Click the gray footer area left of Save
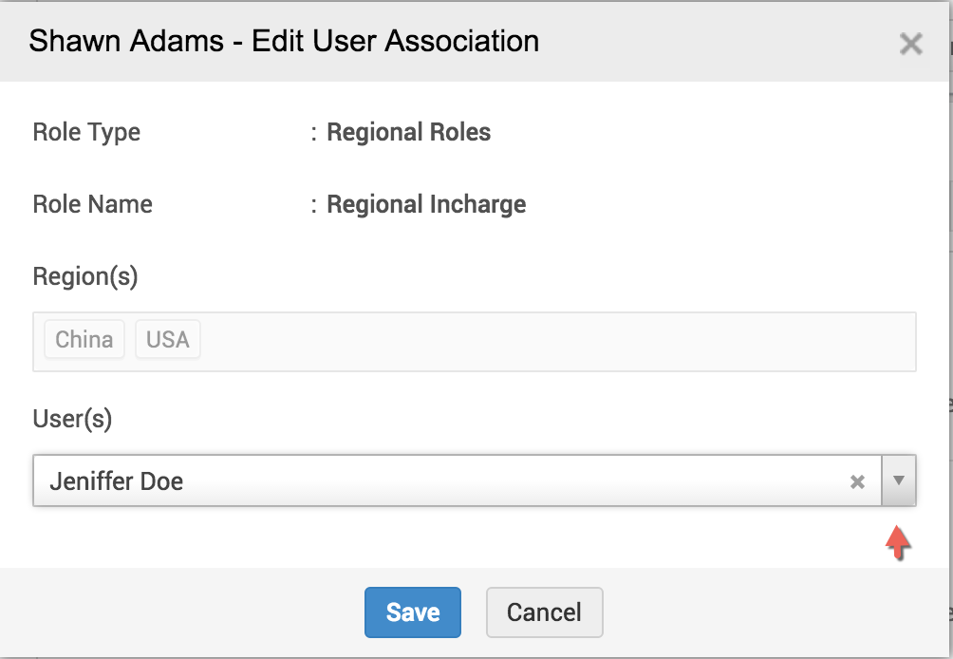 180,612
